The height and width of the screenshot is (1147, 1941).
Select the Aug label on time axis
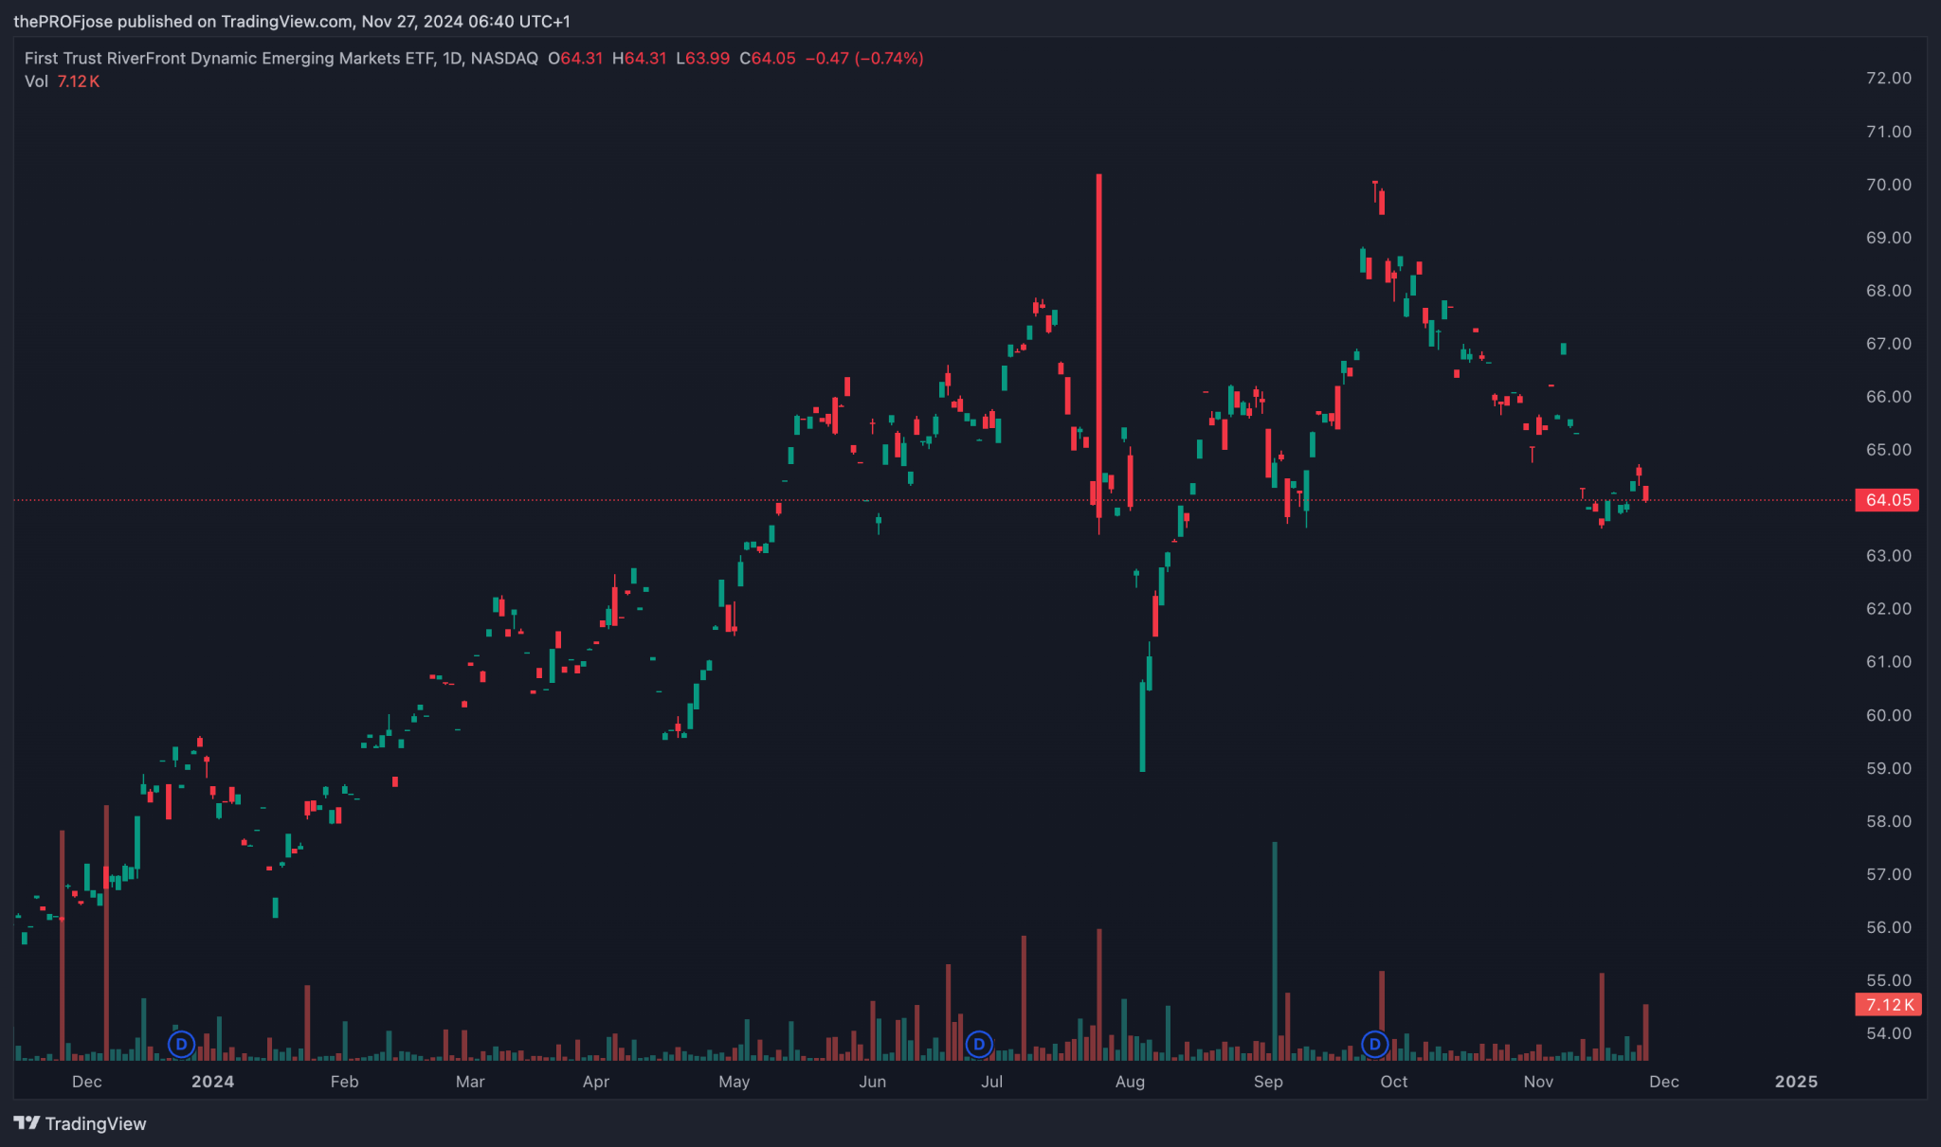pos(1130,1081)
